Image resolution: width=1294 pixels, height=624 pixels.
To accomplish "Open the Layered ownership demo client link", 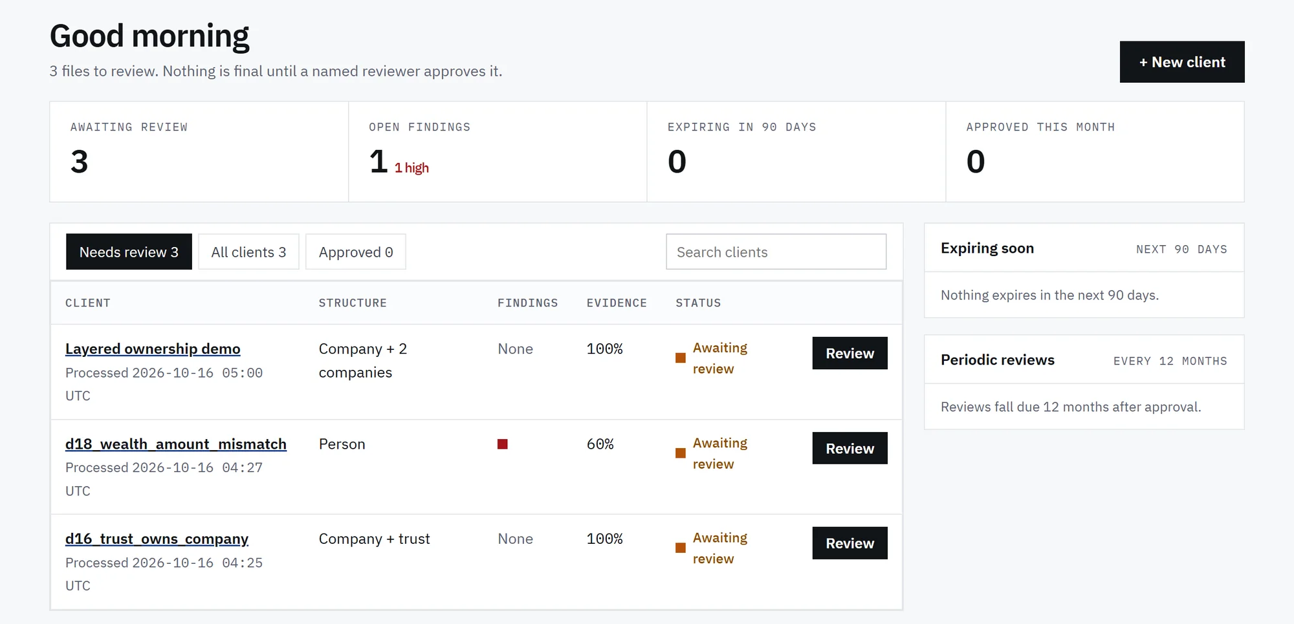I will 153,349.
